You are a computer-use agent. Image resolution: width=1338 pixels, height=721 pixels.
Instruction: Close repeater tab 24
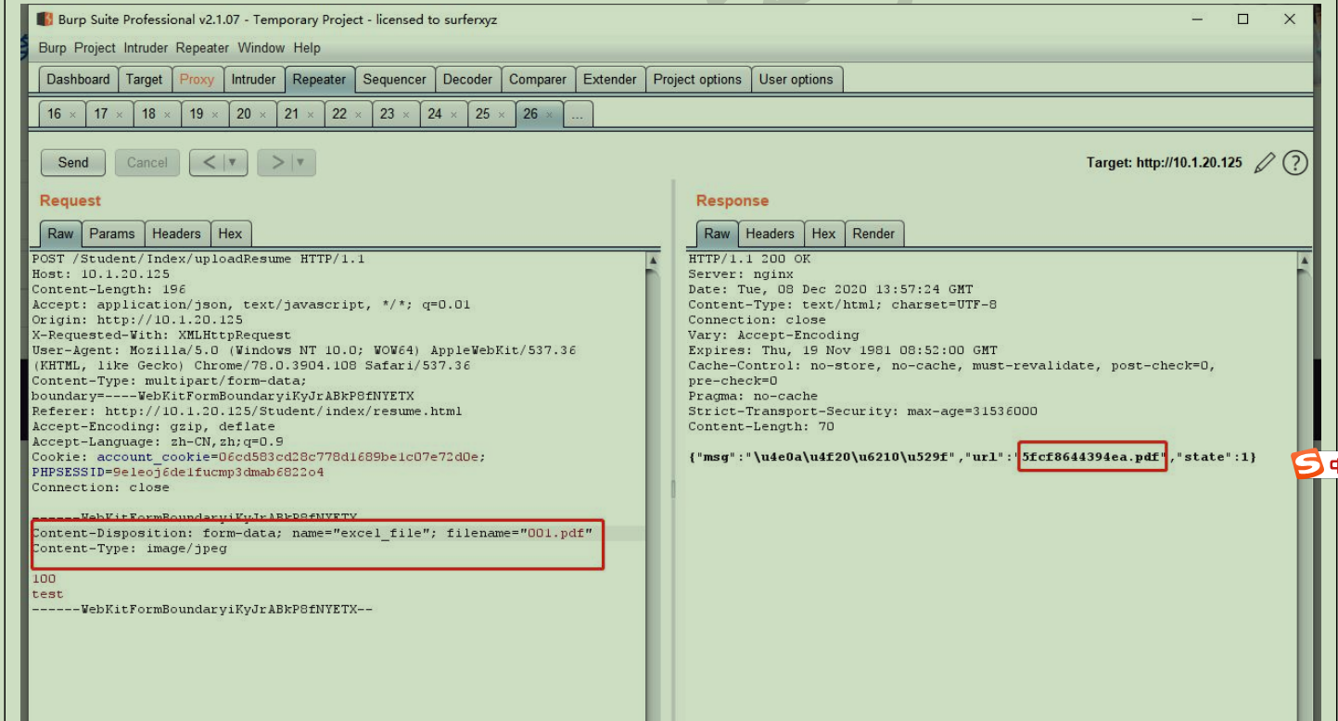pos(453,115)
